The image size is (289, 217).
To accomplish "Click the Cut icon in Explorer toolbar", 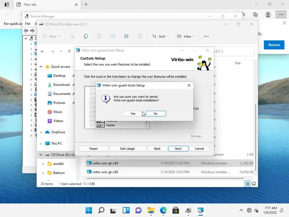I will 72,36.
